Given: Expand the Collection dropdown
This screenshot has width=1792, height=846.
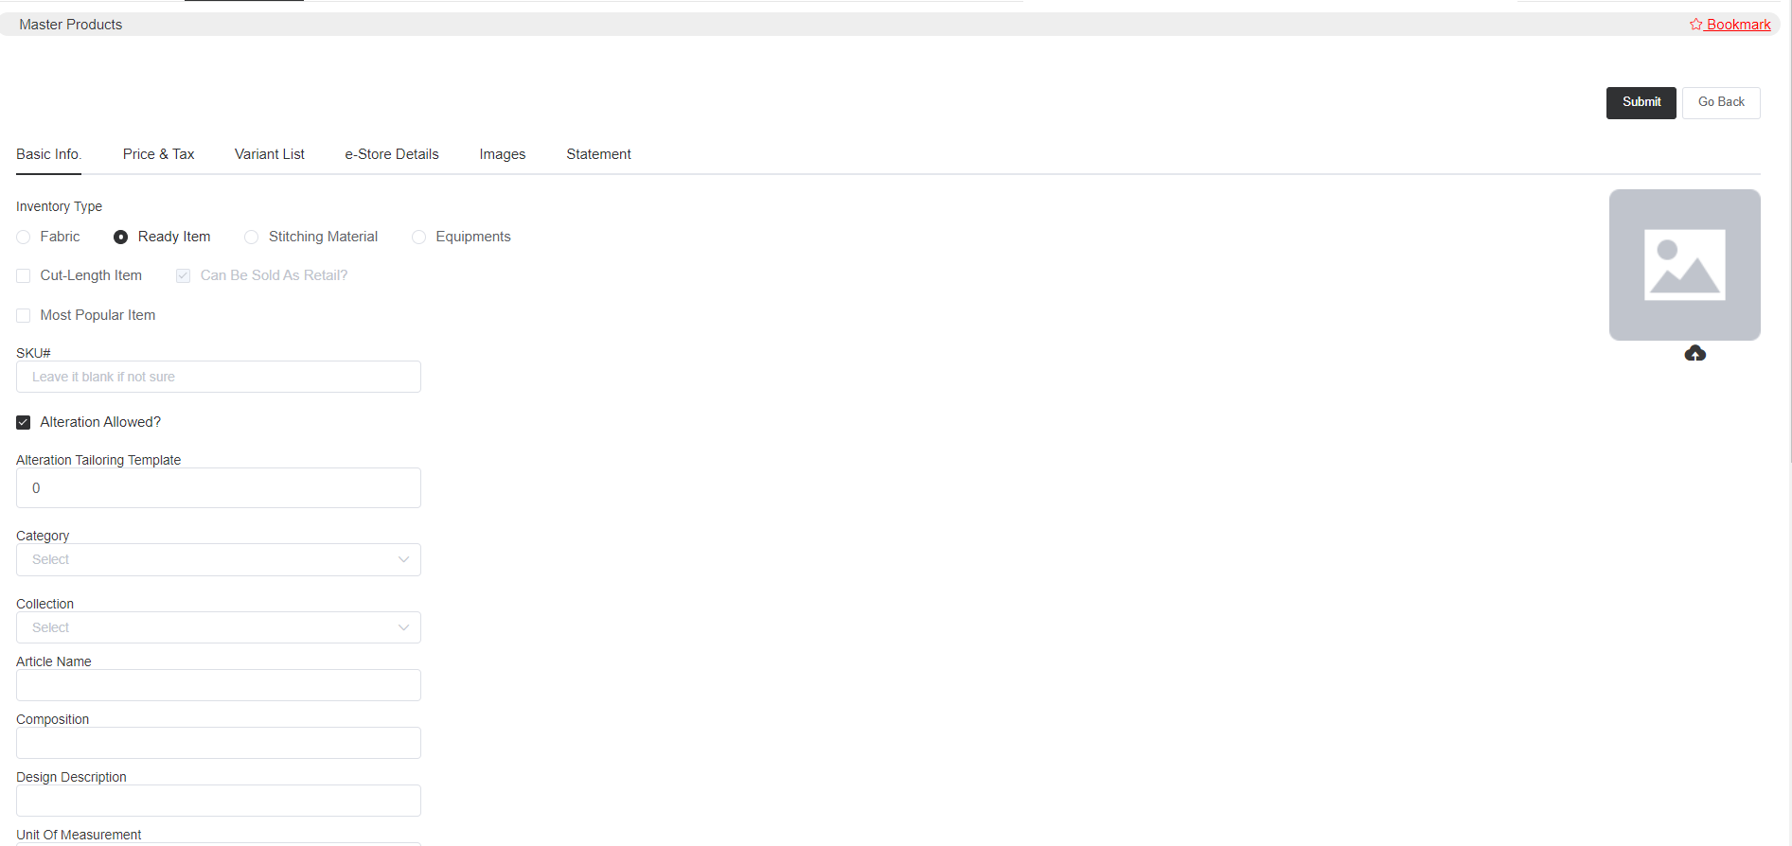Looking at the screenshot, I should click(218, 628).
